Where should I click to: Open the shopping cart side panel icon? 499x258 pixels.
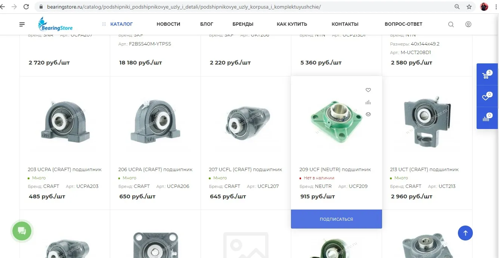(487, 75)
